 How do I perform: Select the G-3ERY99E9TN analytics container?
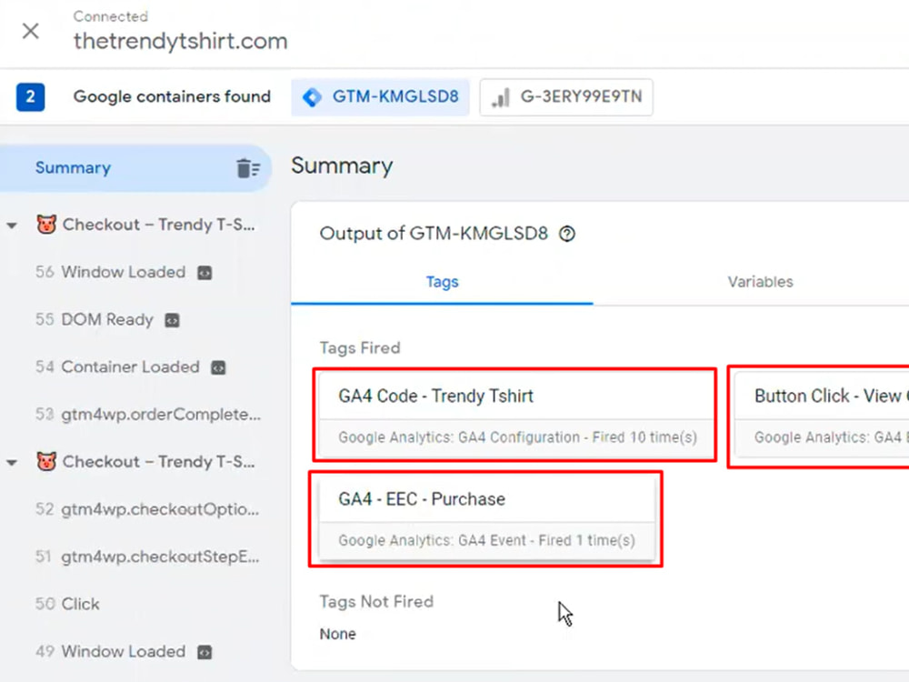click(x=565, y=97)
